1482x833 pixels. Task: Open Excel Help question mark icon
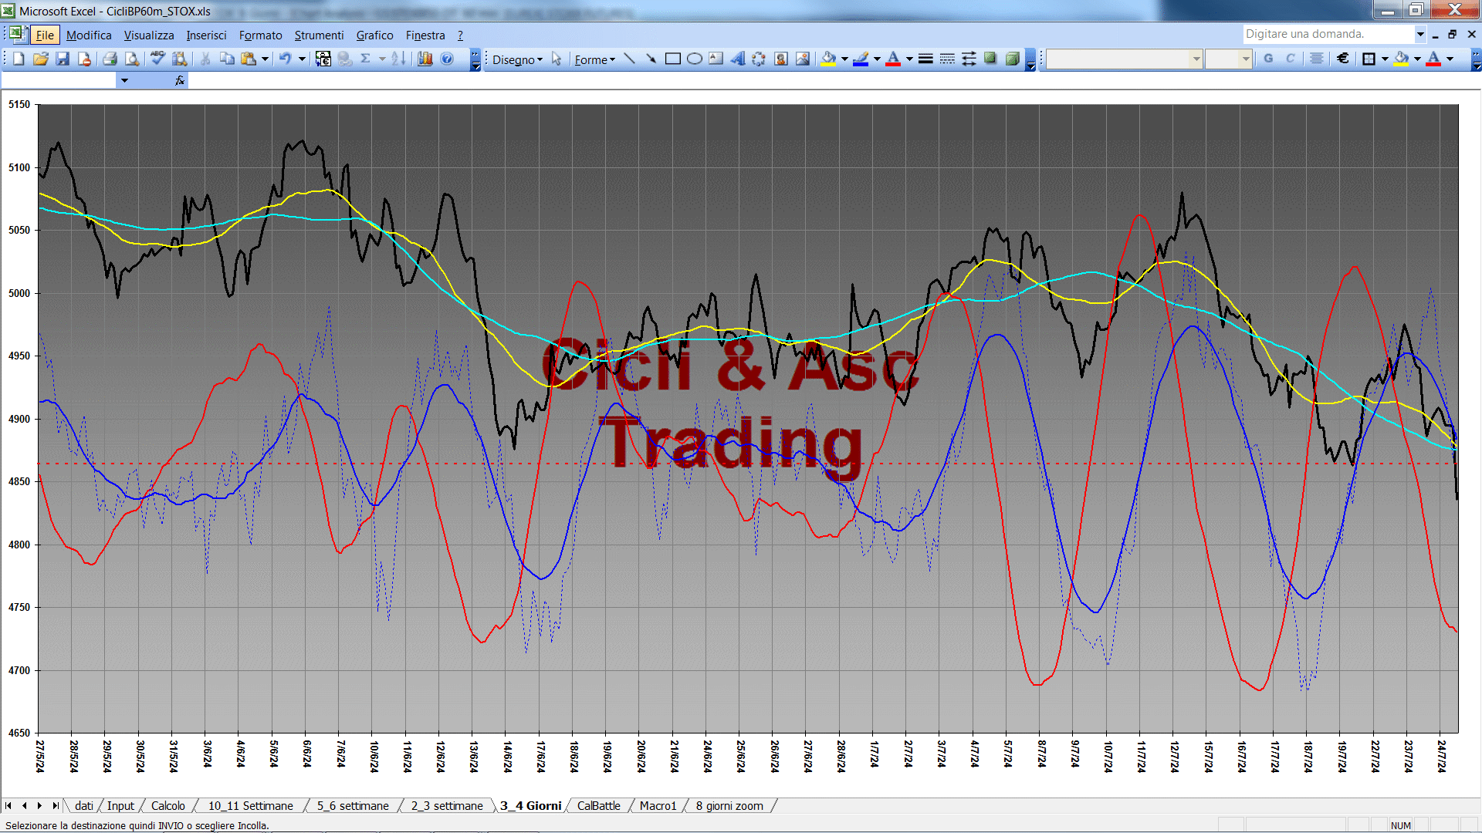447,59
